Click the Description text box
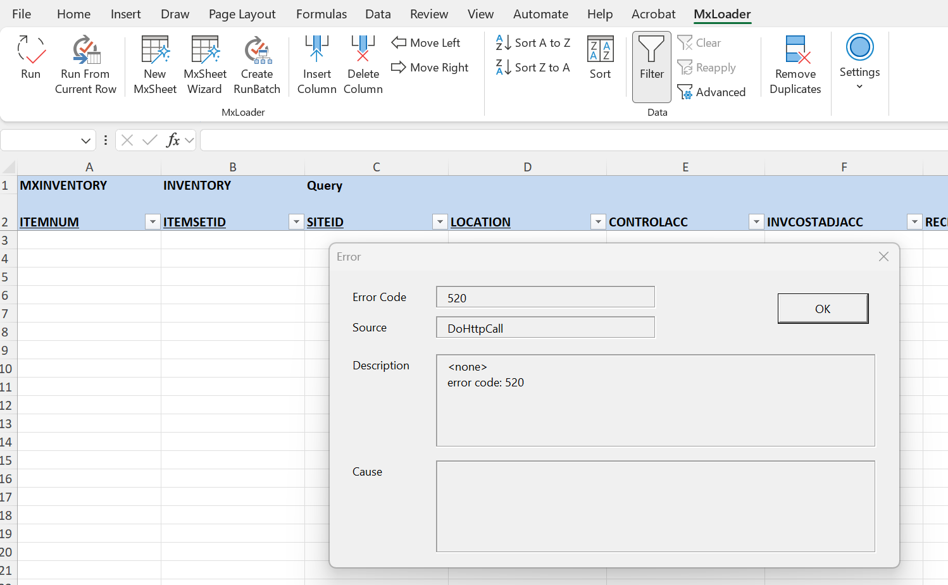The image size is (948, 585). (x=656, y=400)
